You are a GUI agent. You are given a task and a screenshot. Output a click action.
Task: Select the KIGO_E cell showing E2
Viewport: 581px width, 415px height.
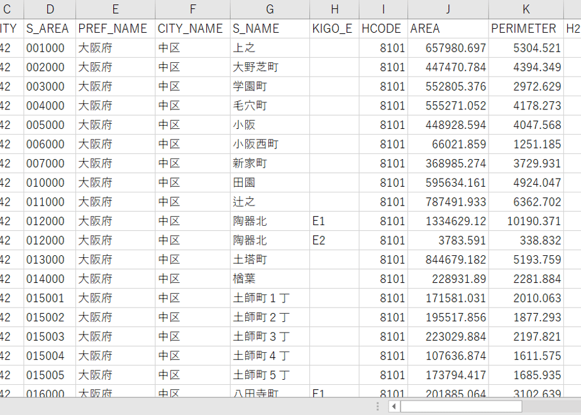click(335, 240)
